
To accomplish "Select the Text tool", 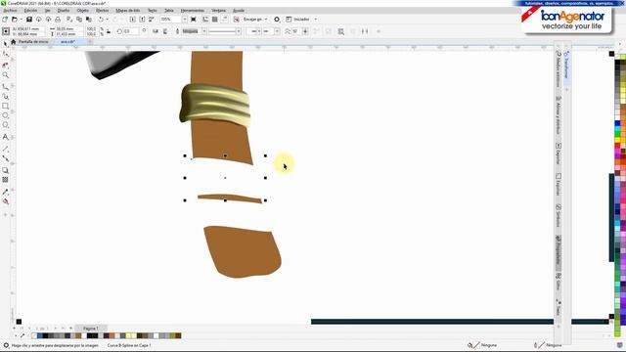I will (x=5, y=137).
